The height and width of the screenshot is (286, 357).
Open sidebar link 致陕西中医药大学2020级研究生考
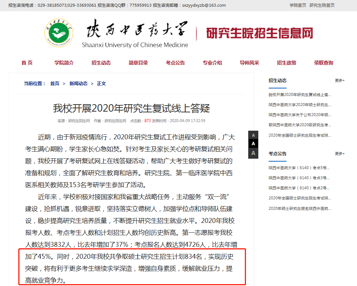tap(299, 125)
